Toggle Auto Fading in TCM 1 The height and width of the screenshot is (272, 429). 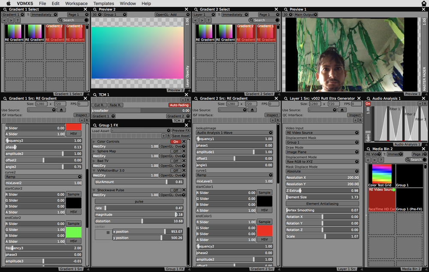click(179, 105)
